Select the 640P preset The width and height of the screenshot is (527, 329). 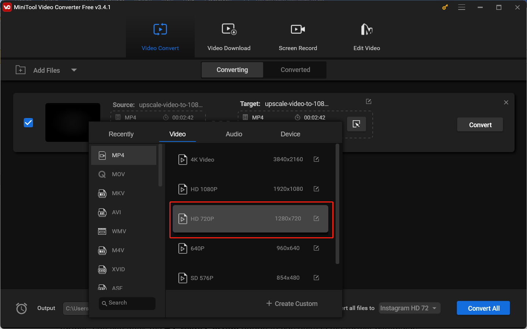(250, 248)
